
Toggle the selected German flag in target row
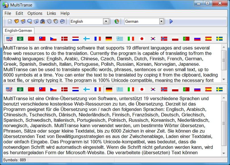(x=109, y=89)
